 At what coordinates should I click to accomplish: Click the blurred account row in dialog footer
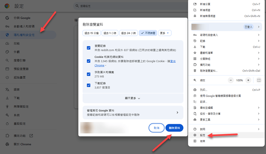click(104, 128)
